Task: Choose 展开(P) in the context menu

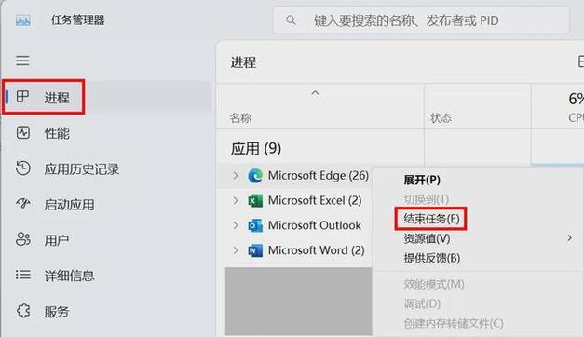Action: point(422,181)
